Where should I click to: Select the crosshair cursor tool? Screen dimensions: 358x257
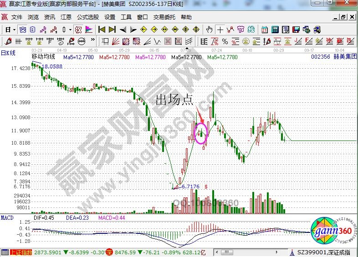220,30
